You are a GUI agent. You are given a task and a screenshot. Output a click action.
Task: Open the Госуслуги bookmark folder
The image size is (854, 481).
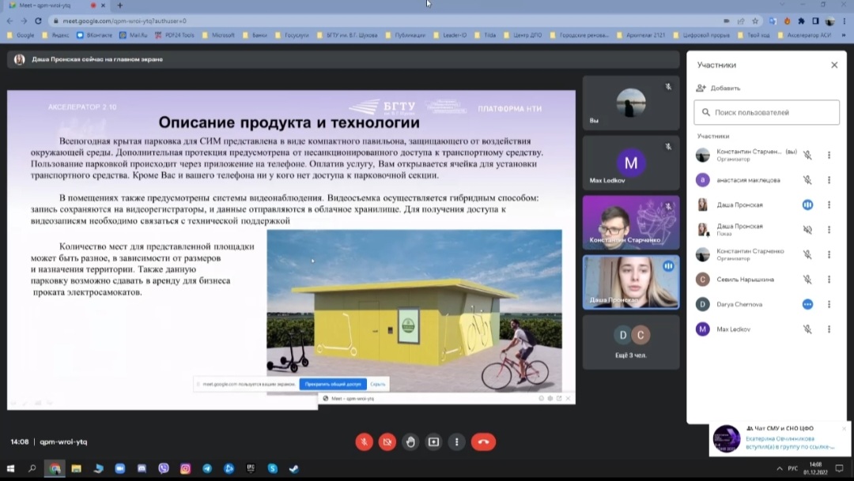click(x=292, y=35)
